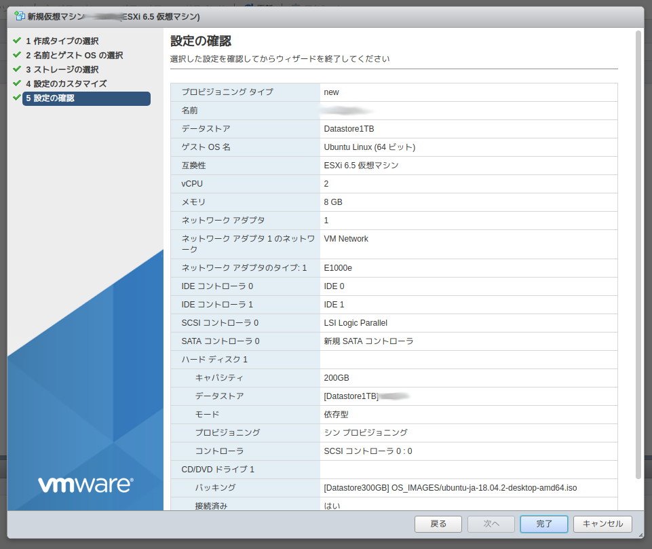
Task: Click the settings list vertical scrollbar
Action: pyautogui.click(x=638, y=254)
